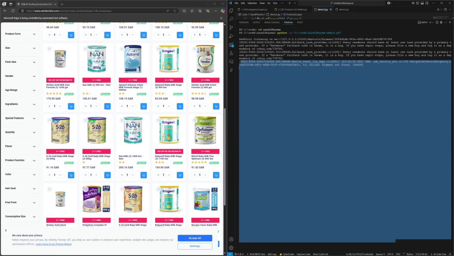Toggle VS Code primary side bar layout icon
Image resolution: width=454 pixels, height=256 pixels.
(x=418, y=3)
